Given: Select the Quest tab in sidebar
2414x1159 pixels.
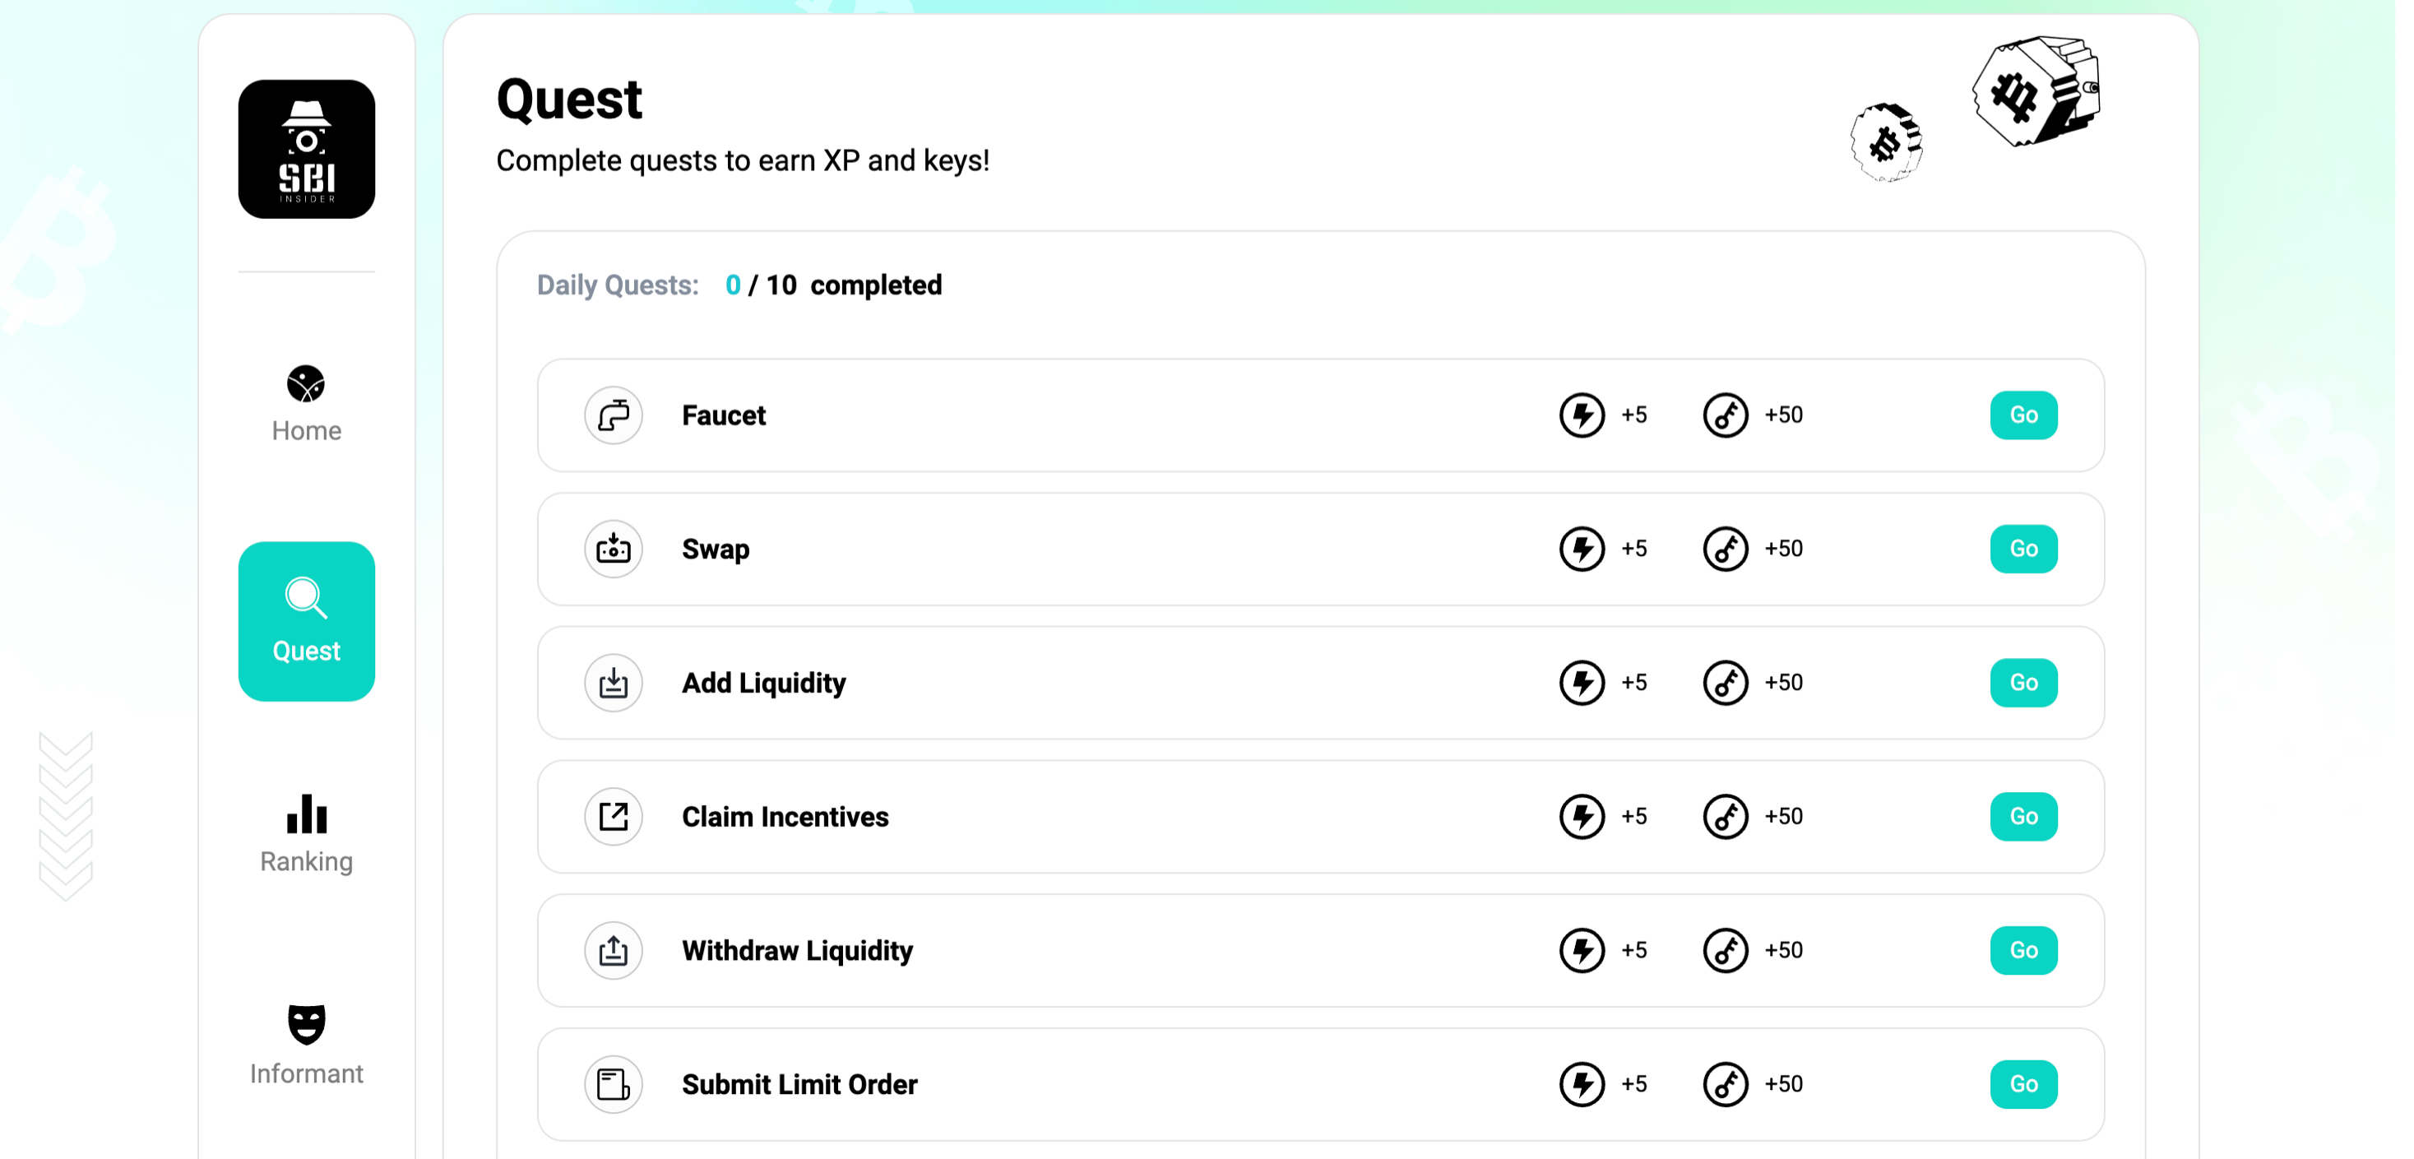Looking at the screenshot, I should [x=307, y=621].
